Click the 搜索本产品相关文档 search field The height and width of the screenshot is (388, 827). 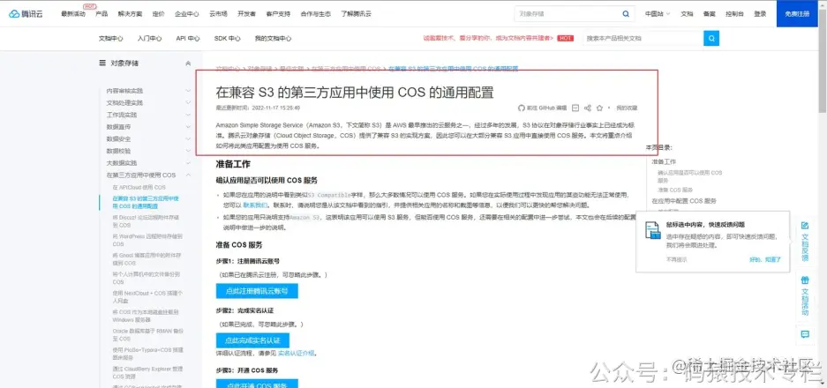tap(643, 38)
